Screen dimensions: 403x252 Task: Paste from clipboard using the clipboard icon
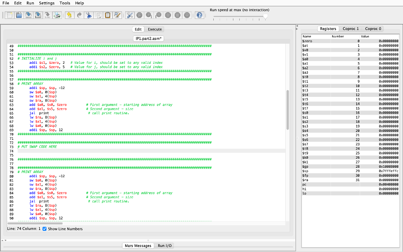coord(108,15)
